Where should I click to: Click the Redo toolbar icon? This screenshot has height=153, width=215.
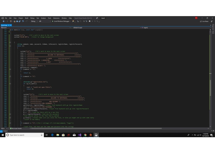[x=27, y=21]
